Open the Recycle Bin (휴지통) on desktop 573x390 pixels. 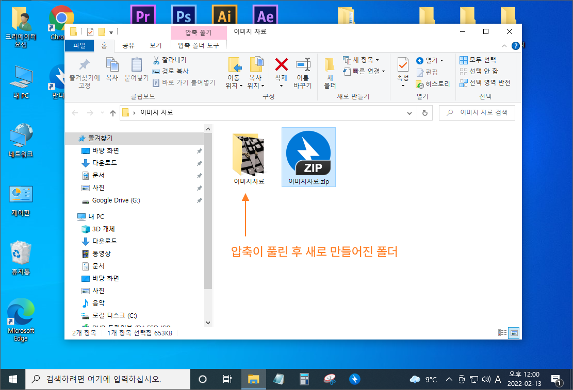(21, 258)
